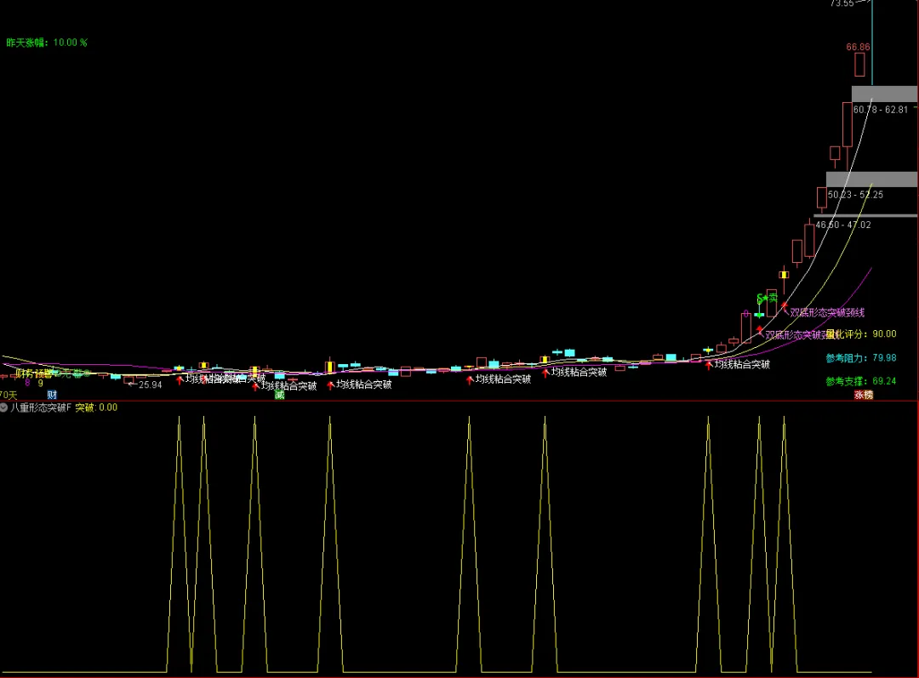Click the red 涨榜 badge
919x678 pixels.
pyautogui.click(x=864, y=395)
